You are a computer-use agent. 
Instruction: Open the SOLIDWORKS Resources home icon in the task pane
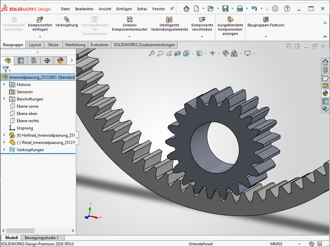tap(325, 62)
